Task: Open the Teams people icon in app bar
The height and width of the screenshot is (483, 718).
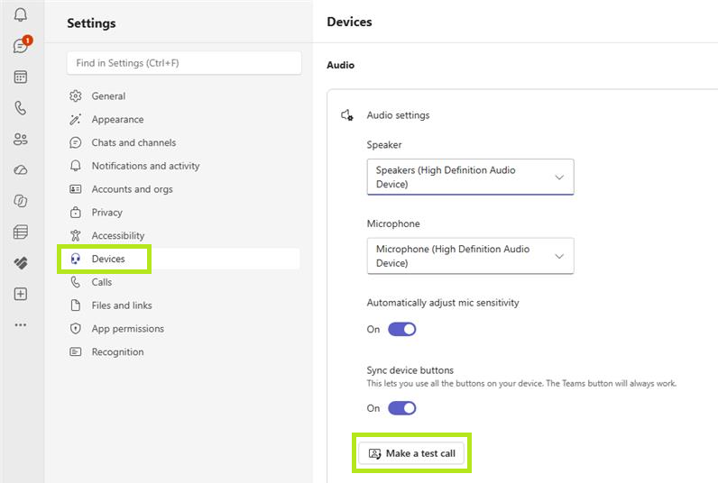Action: pyautogui.click(x=20, y=139)
